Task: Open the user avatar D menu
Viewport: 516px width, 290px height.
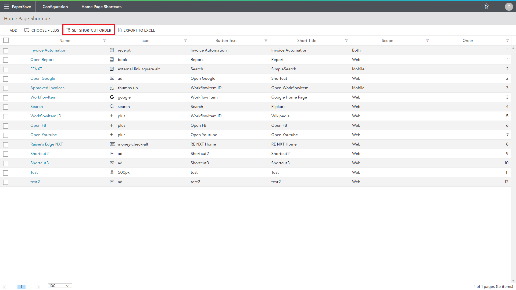Action: (508, 7)
